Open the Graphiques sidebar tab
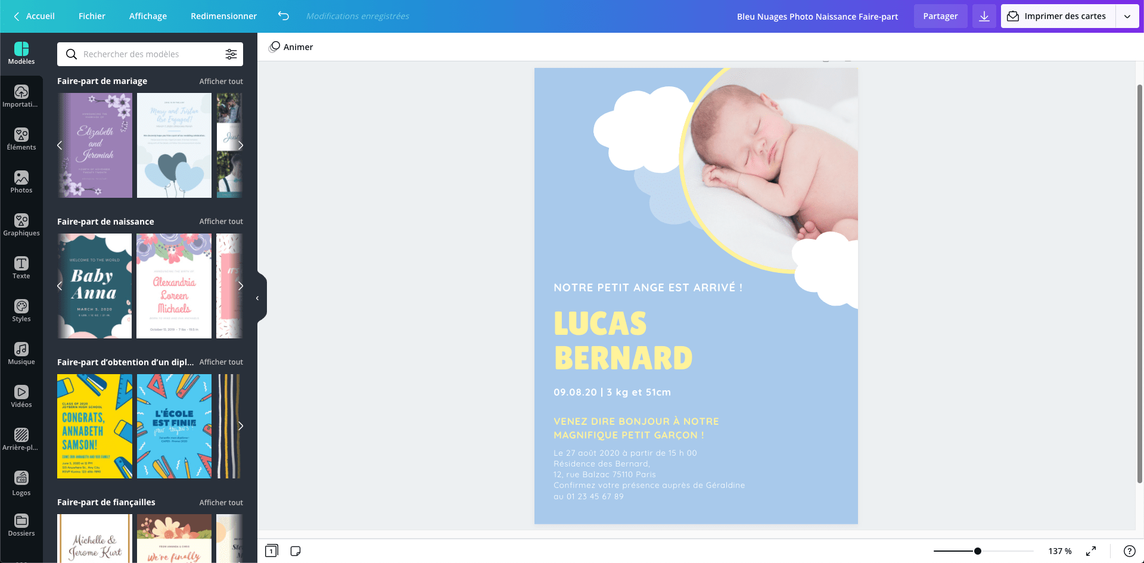Image resolution: width=1144 pixels, height=563 pixels. coord(21,225)
